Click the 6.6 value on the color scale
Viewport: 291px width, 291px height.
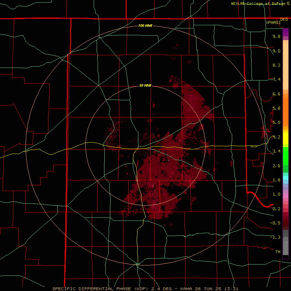[276, 94]
